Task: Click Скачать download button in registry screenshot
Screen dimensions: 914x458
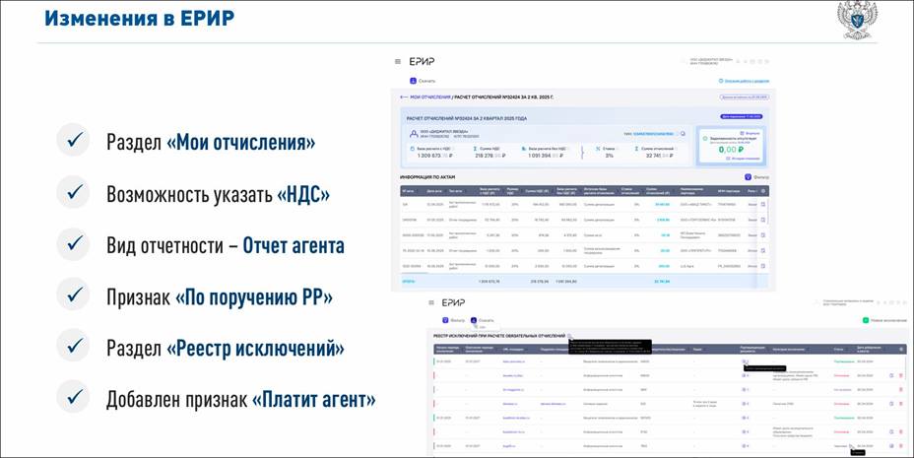Action: 482,320
